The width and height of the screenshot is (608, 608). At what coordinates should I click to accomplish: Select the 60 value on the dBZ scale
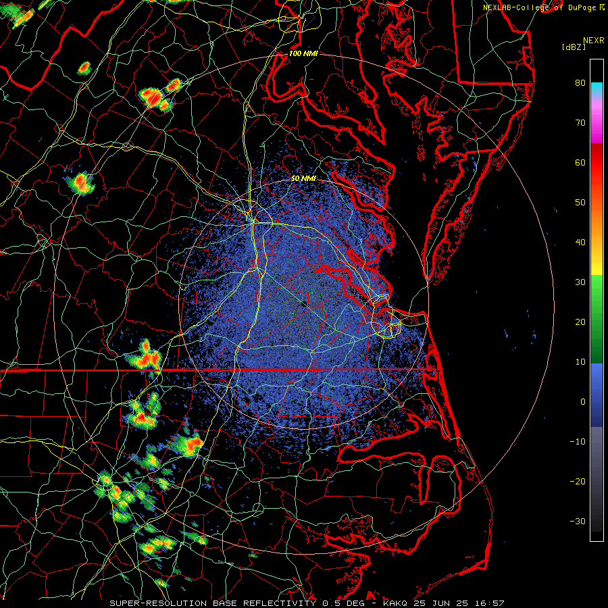coord(580,162)
